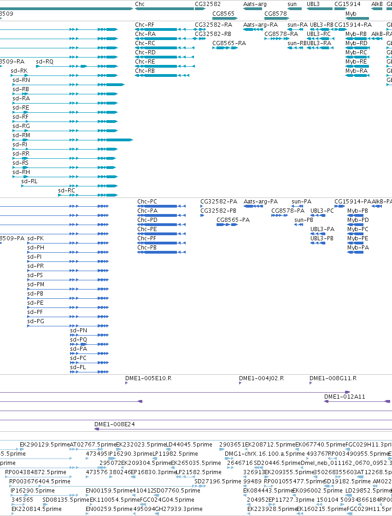Select the sun gene label
The width and height of the screenshot is (392, 516).
(x=292, y=4)
